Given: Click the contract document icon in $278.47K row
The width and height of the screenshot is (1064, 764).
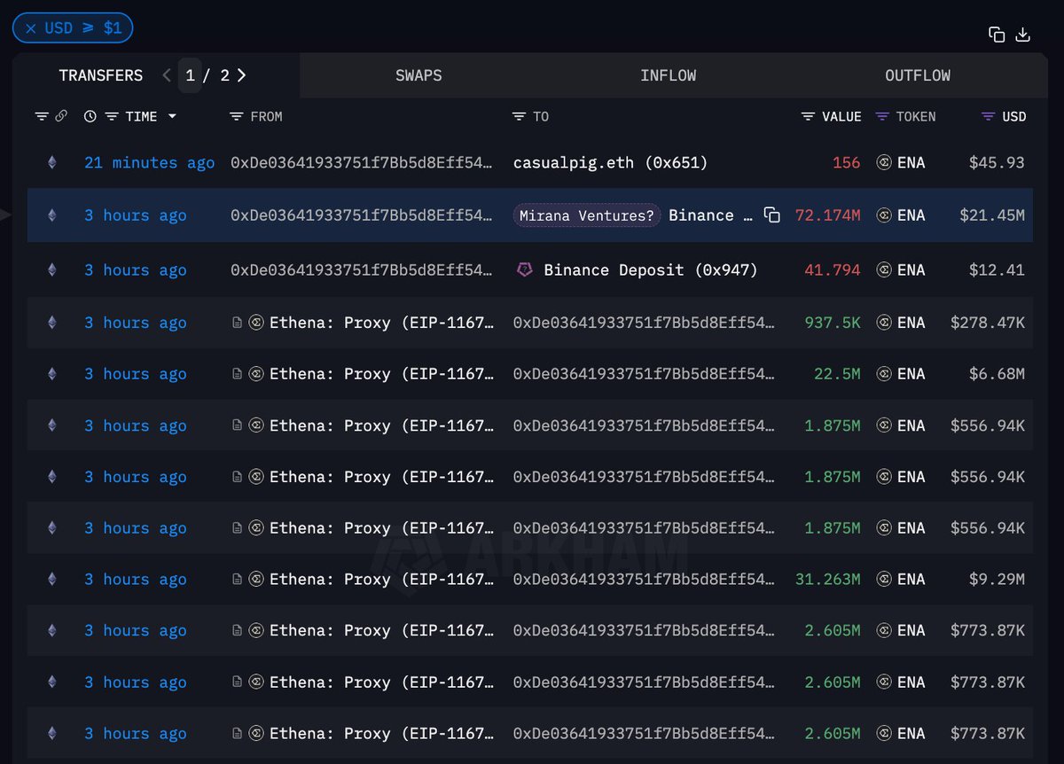Looking at the screenshot, I should tap(238, 323).
